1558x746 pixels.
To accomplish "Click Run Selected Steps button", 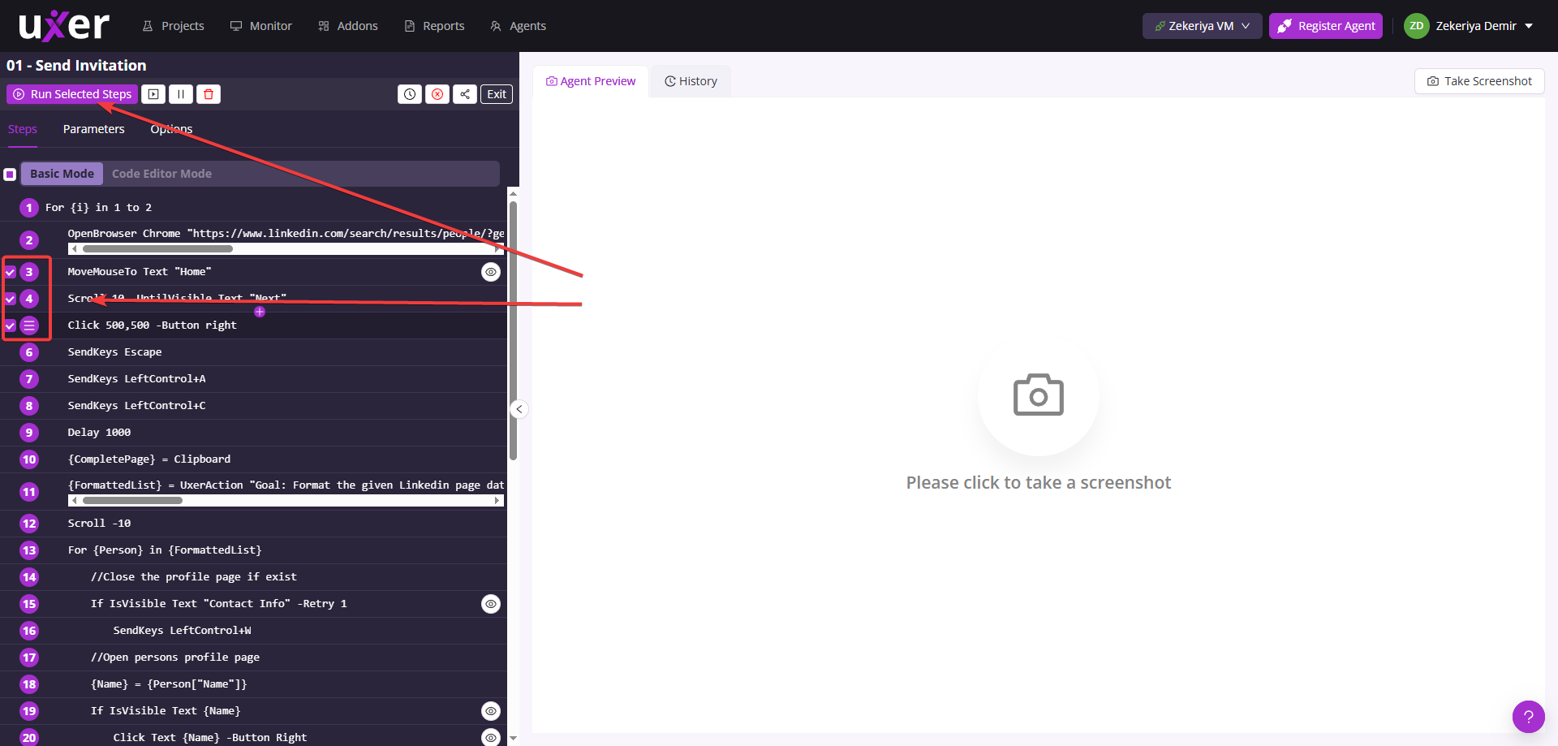I will point(72,94).
